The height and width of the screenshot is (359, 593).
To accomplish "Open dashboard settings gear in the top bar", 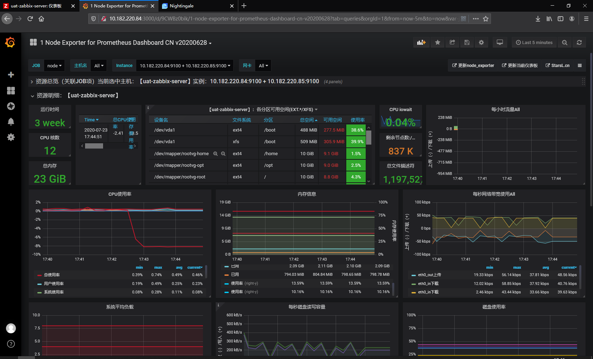I will click(x=481, y=43).
